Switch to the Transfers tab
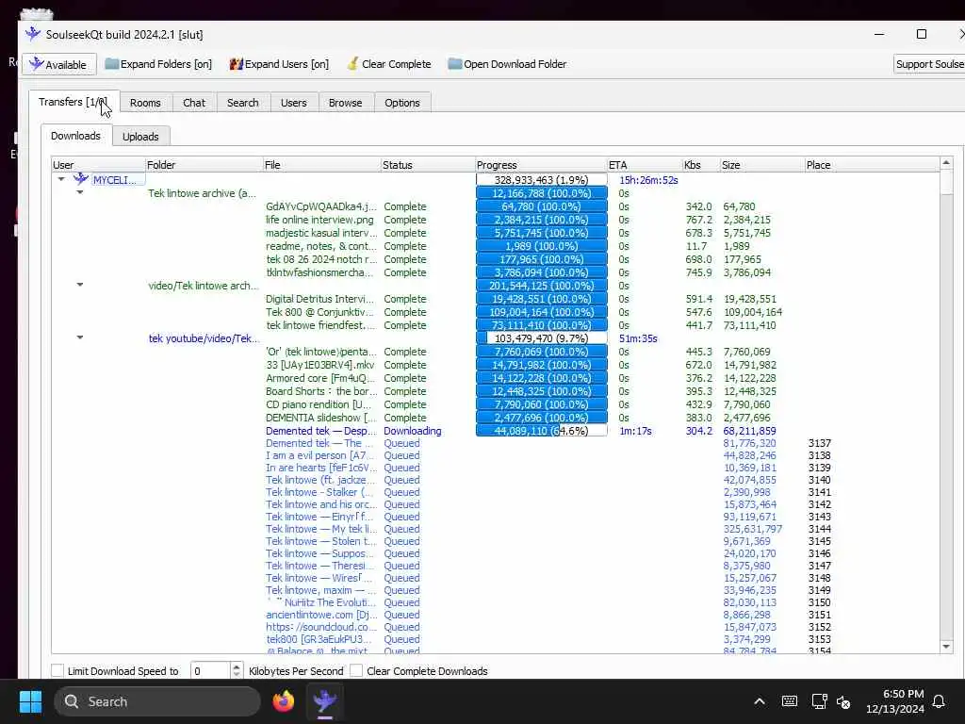The height and width of the screenshot is (724, 965). (74, 102)
